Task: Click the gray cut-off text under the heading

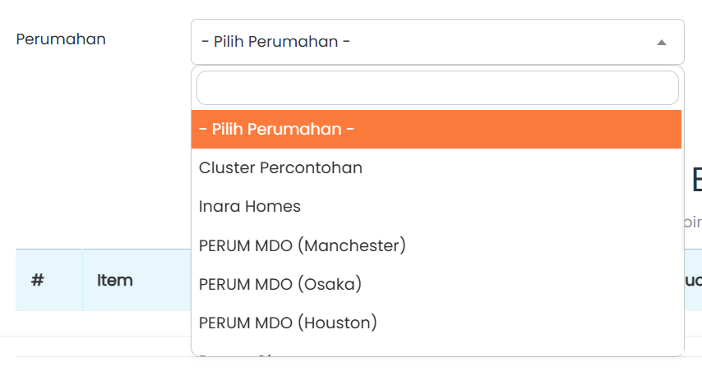Action: (x=694, y=222)
